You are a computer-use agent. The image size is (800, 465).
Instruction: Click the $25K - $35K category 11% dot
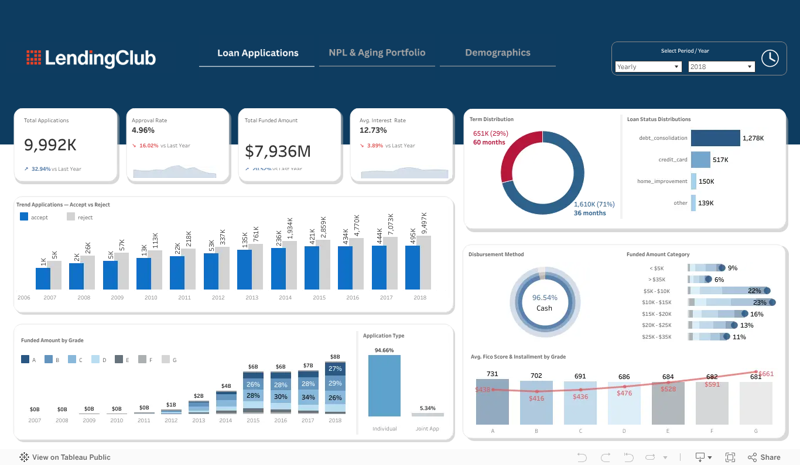727,337
